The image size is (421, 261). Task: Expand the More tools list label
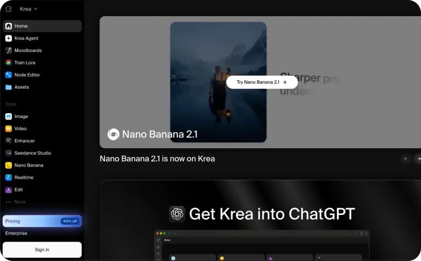click(20, 202)
